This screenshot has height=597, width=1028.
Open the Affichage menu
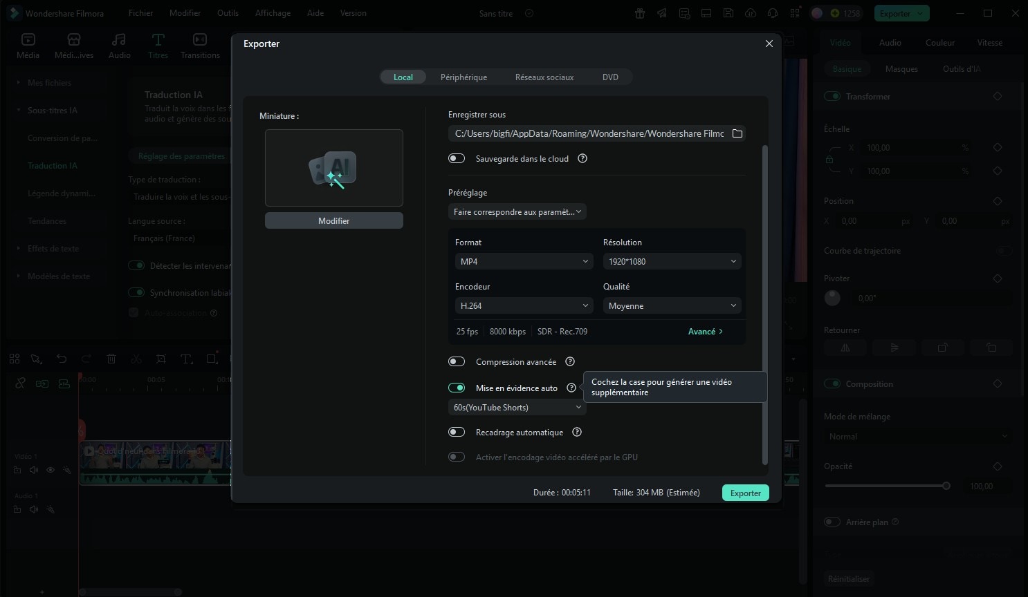(x=273, y=13)
